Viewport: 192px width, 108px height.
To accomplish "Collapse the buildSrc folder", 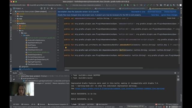I will tap(15, 23).
